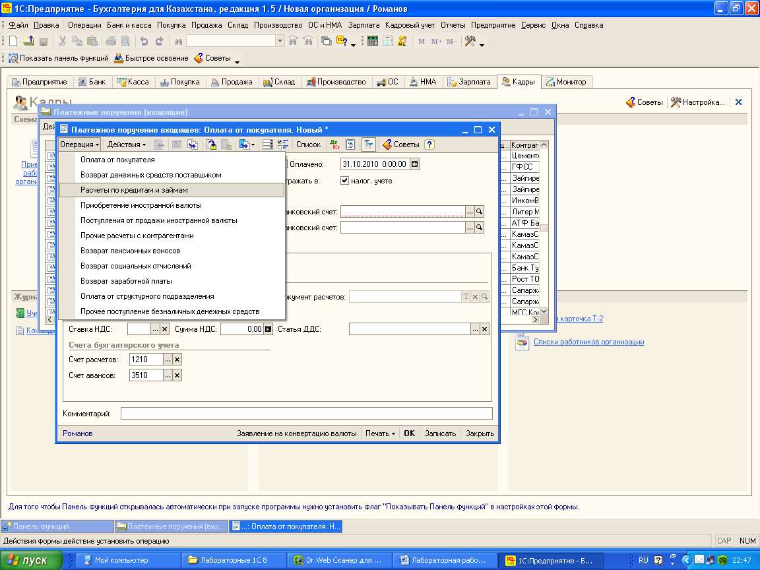Click the yellow question mark help icon
Screen dimensions: 760x570
pyautogui.click(x=429, y=144)
